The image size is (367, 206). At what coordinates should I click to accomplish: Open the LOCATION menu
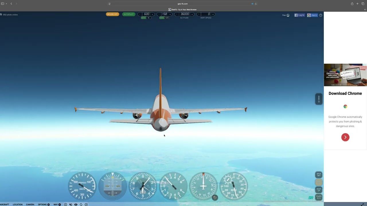[x=17, y=205]
